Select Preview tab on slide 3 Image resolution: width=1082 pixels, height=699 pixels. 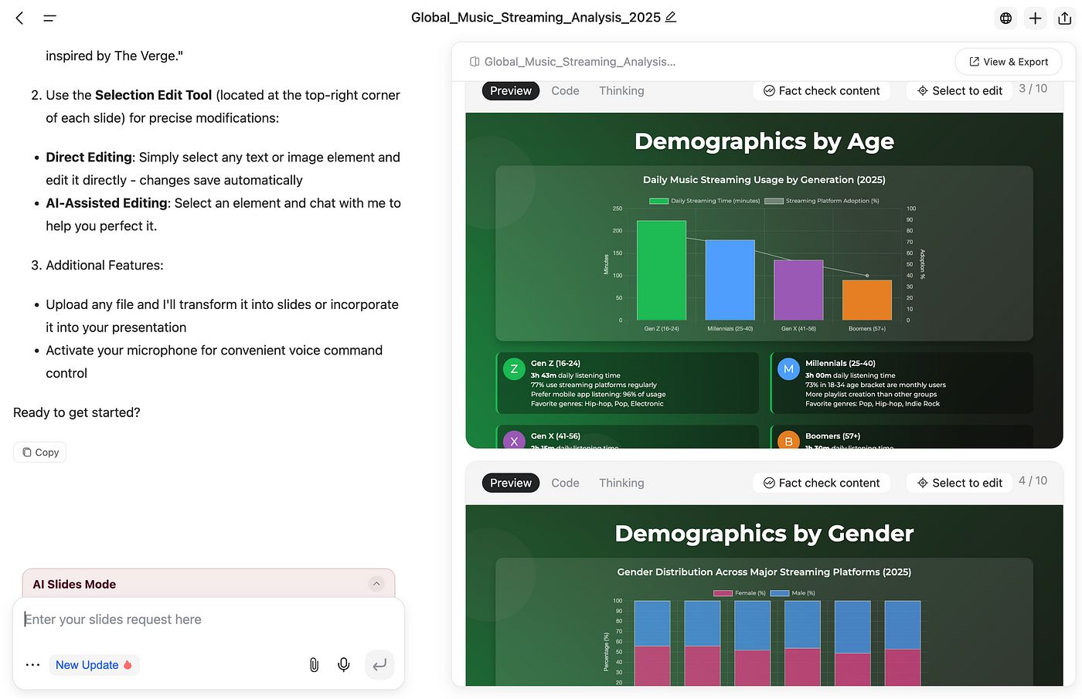511,90
